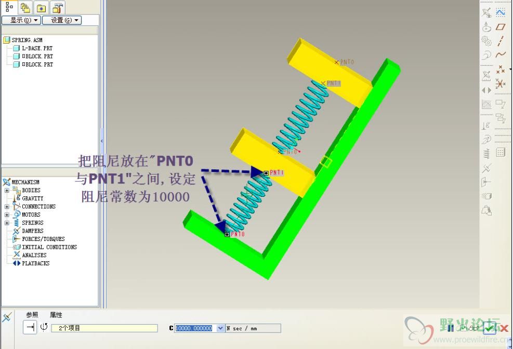Click the damper definition toolbar icon

pyautogui.click(x=486, y=168)
